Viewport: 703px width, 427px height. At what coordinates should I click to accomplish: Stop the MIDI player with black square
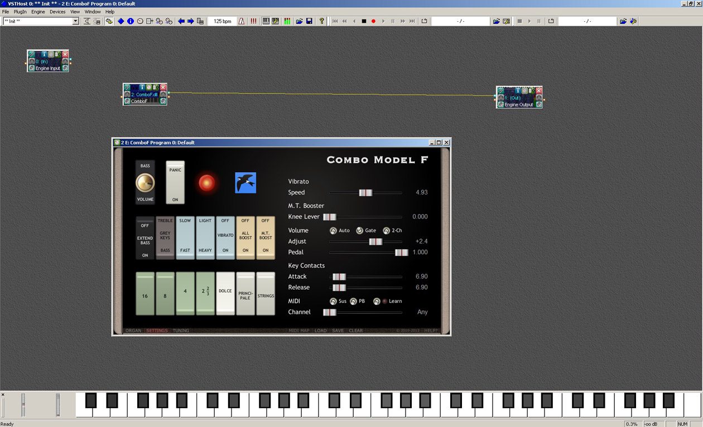coord(364,21)
